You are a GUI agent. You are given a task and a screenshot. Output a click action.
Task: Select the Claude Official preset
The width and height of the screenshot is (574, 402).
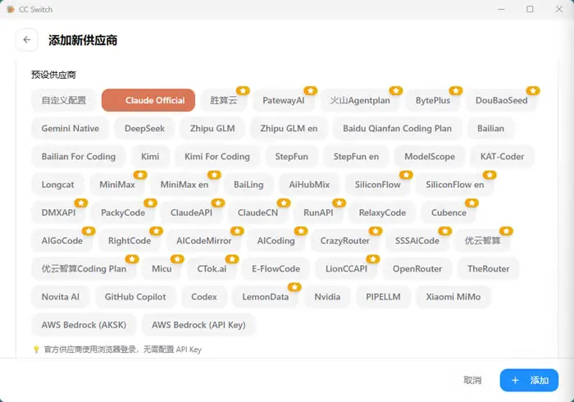click(x=148, y=100)
